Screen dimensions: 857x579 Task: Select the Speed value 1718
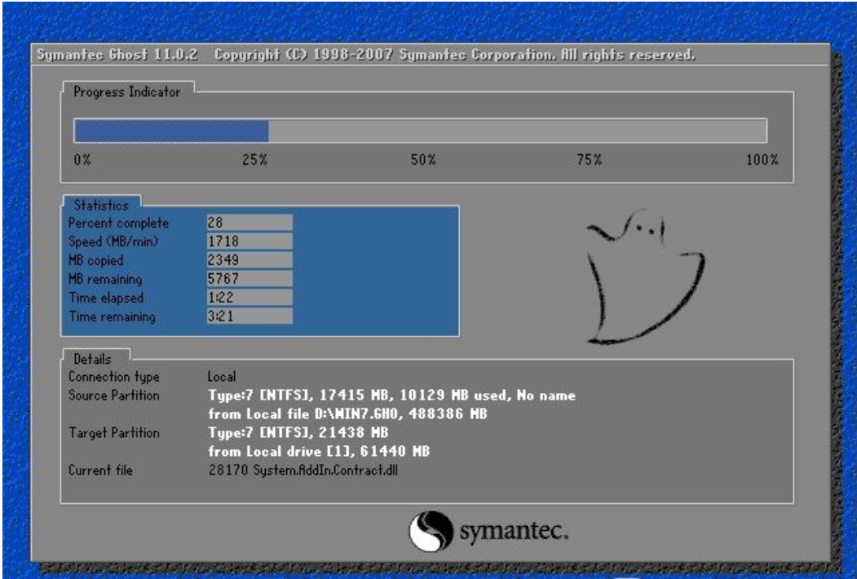pyautogui.click(x=250, y=241)
